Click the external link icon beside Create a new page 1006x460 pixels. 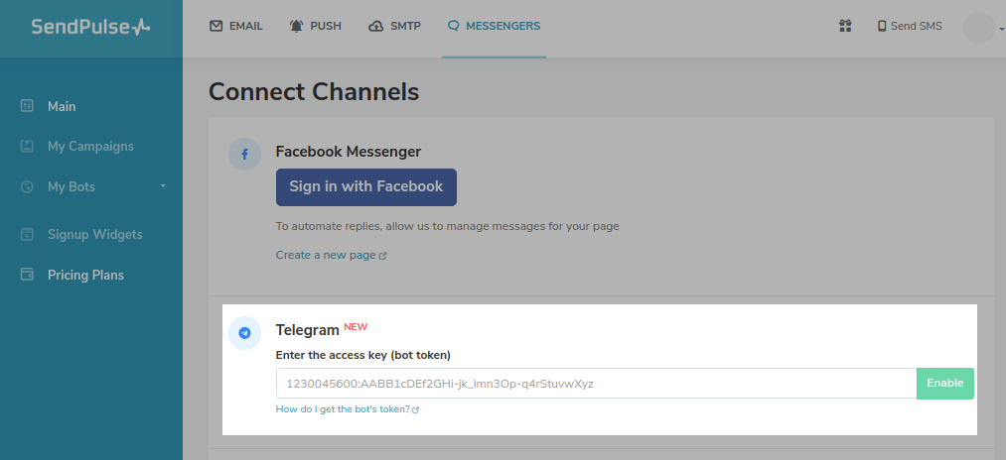click(x=383, y=256)
